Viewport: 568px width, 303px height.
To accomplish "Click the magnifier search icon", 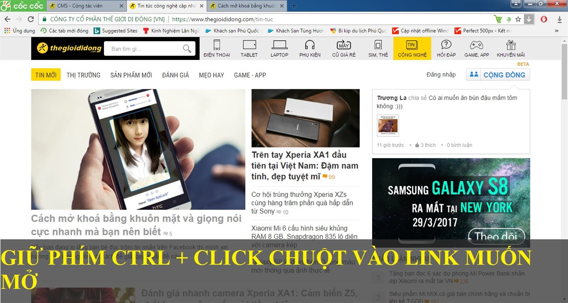I will tap(187, 49).
